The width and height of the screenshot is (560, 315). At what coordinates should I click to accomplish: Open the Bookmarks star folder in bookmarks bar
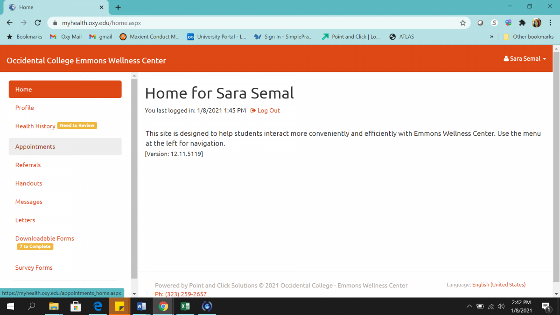point(24,36)
